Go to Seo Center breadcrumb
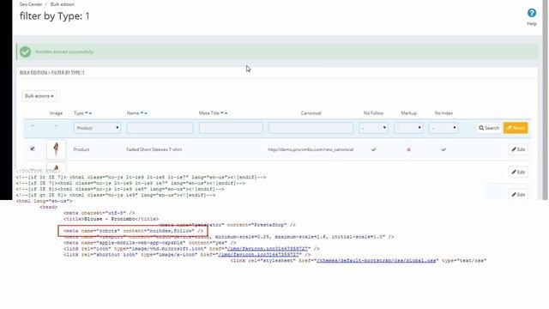 (31, 4)
